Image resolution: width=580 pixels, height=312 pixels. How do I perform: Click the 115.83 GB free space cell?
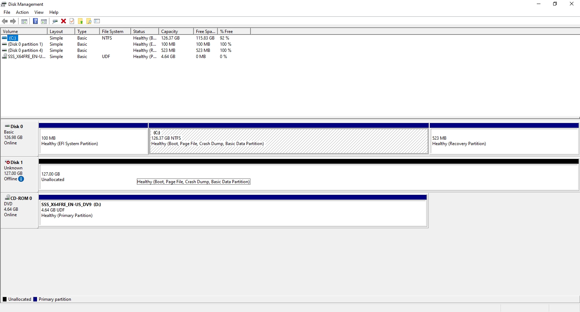point(205,38)
